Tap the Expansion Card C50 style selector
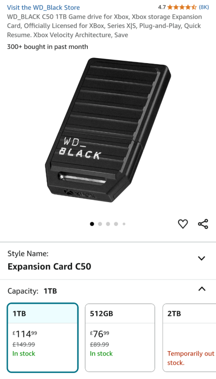This screenshot has width=216, height=379. [108, 261]
